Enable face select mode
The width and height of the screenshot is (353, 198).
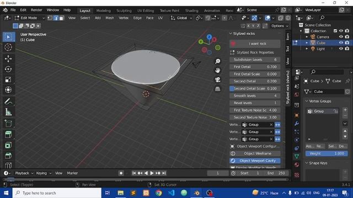pyautogui.click(x=61, y=18)
